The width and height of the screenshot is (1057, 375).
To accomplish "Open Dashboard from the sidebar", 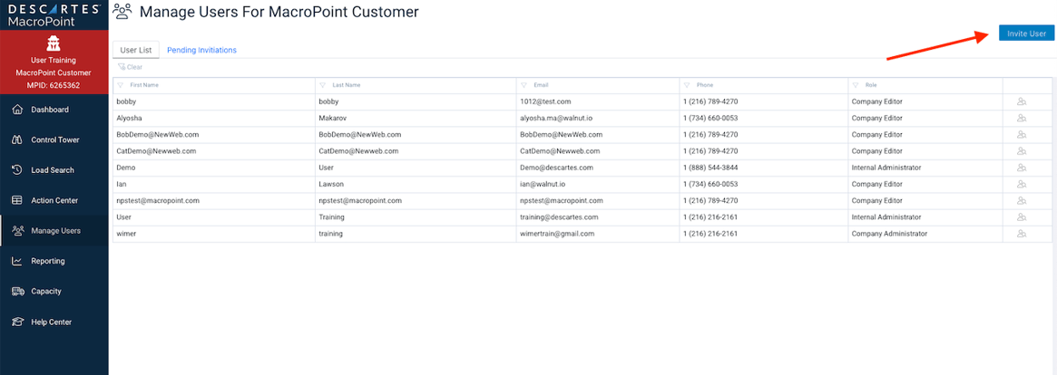I will 54,110.
